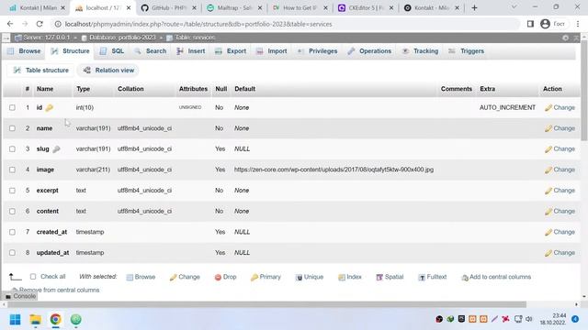Click Change in With selected actions
This screenshot has width=588, height=330.
[x=185, y=277]
